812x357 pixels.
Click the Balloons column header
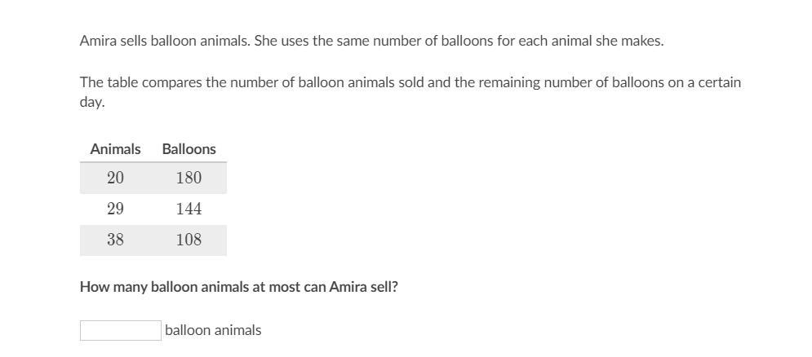pos(189,149)
